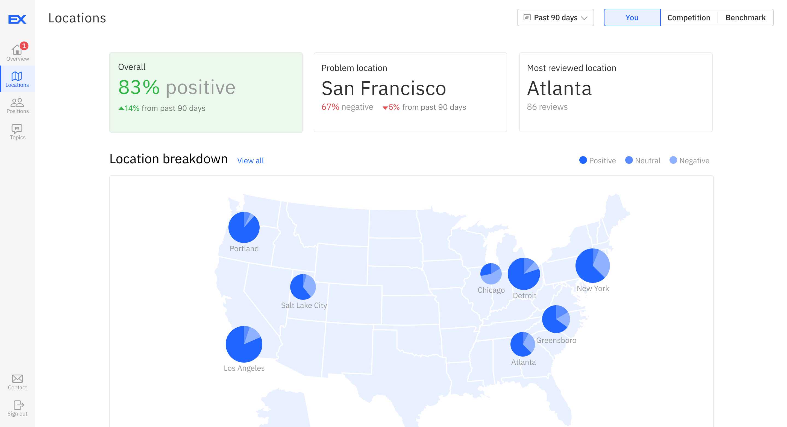Click the Sign out icon

18,405
